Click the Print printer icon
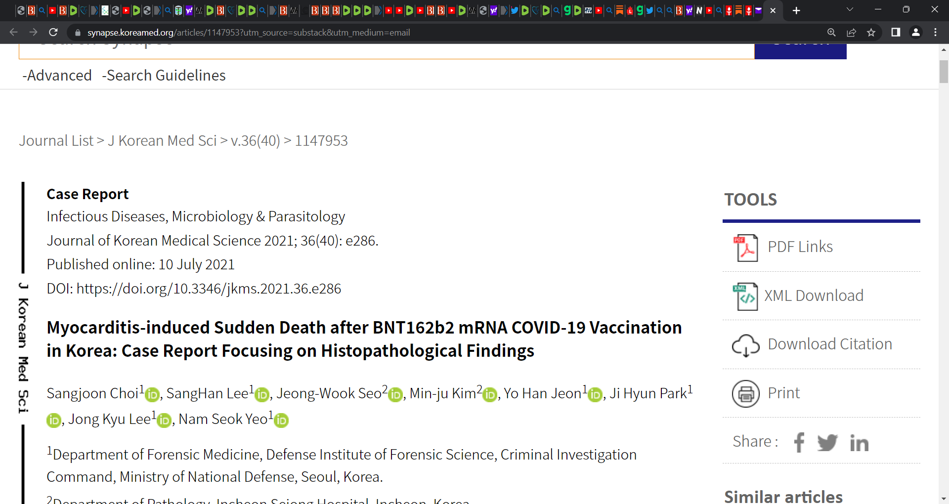The height and width of the screenshot is (504, 949). pyautogui.click(x=745, y=393)
